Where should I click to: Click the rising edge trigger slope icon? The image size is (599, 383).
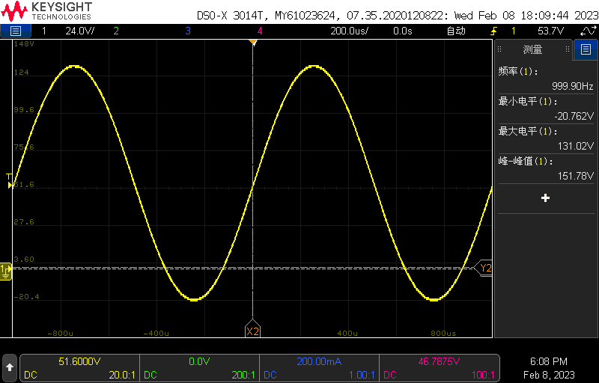point(493,31)
